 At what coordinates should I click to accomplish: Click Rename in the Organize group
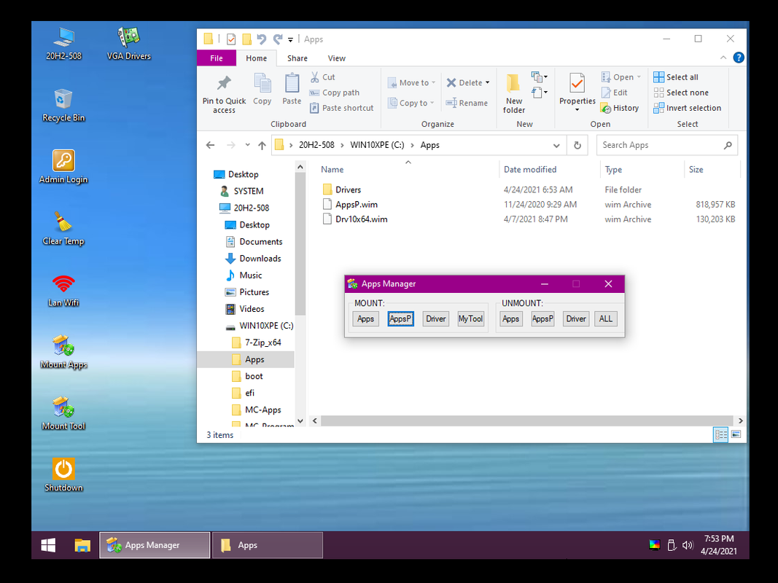click(x=467, y=103)
